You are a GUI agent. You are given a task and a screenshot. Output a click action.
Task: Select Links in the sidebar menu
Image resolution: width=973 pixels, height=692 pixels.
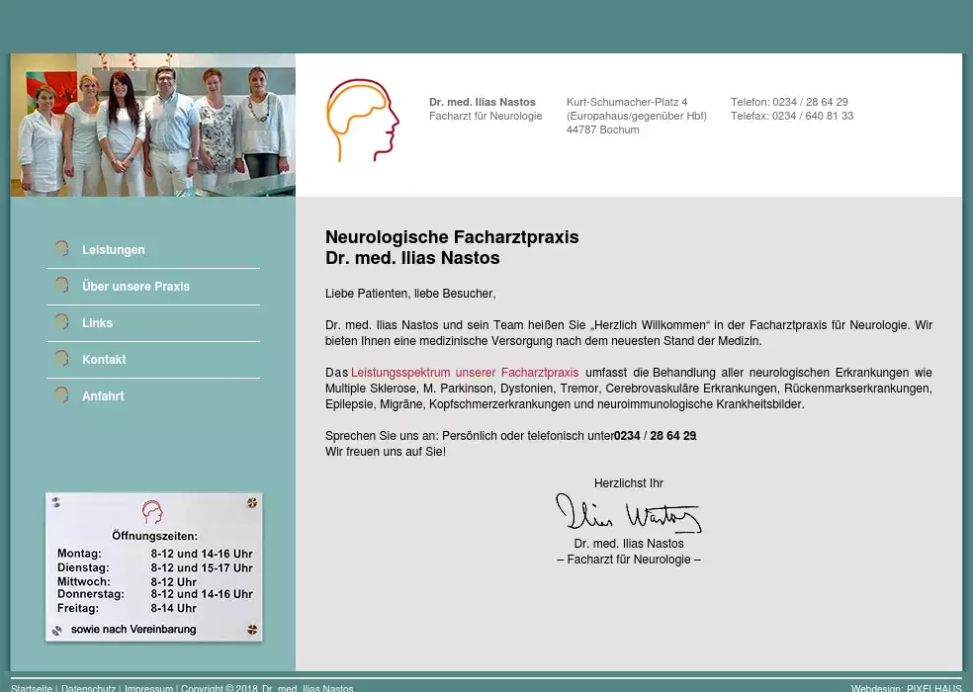pyautogui.click(x=97, y=323)
